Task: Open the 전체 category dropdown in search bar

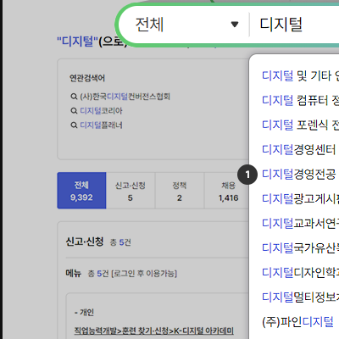Action: click(186, 25)
